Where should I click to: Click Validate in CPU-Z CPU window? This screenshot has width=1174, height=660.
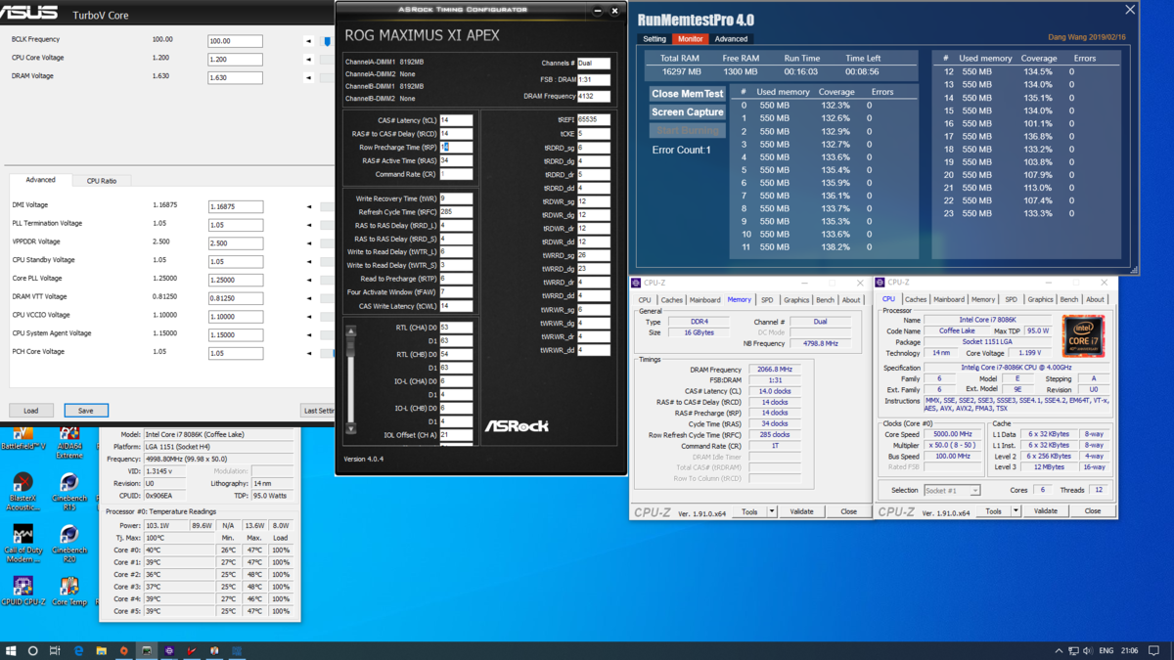pos(1045,511)
